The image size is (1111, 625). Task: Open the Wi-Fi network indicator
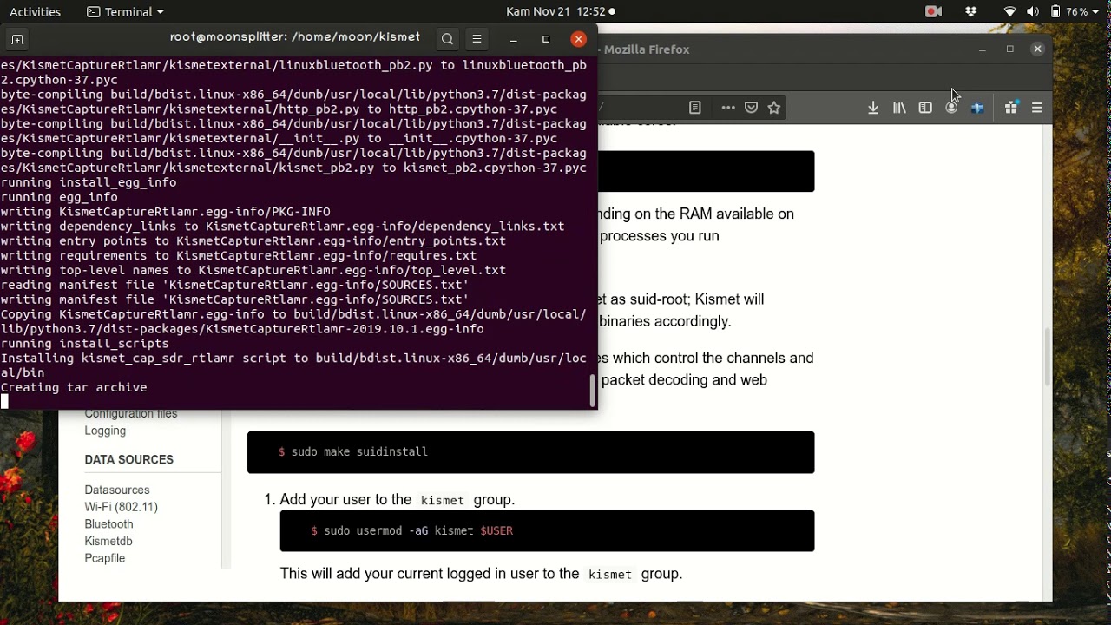coord(1009,11)
